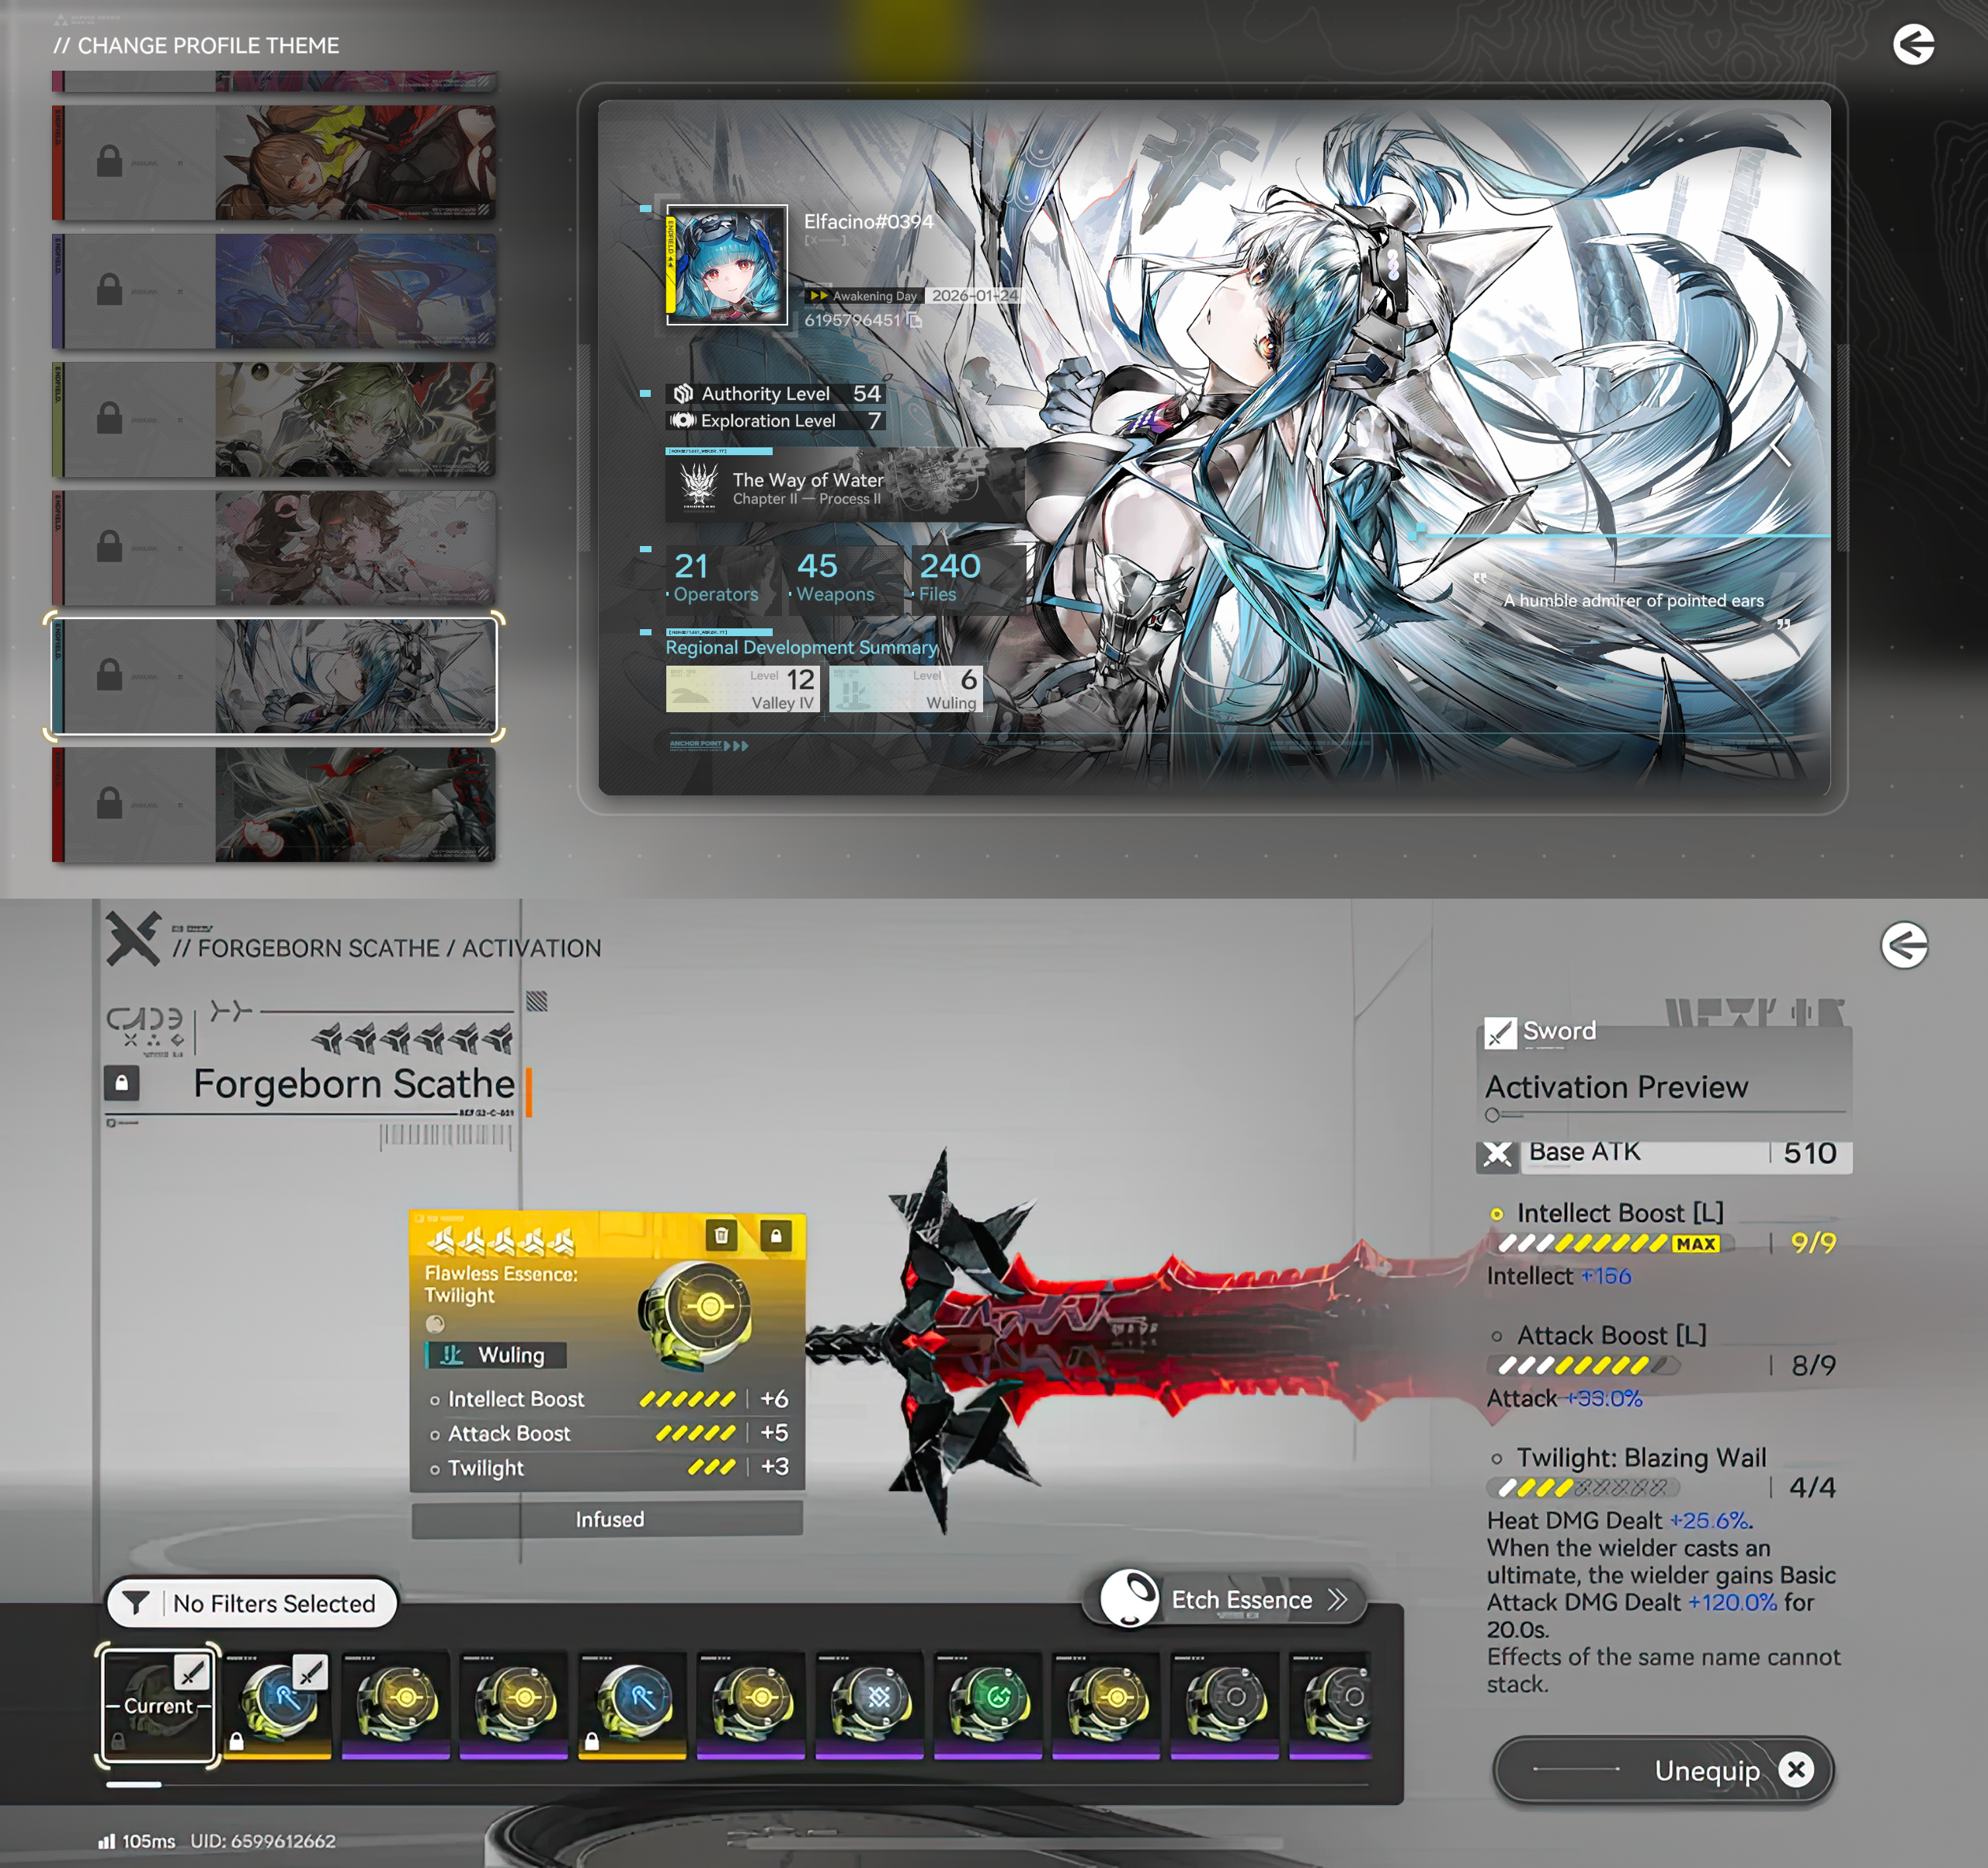Open the filter funnel icon
Viewport: 1988px width, 1868px height.
pos(136,1603)
